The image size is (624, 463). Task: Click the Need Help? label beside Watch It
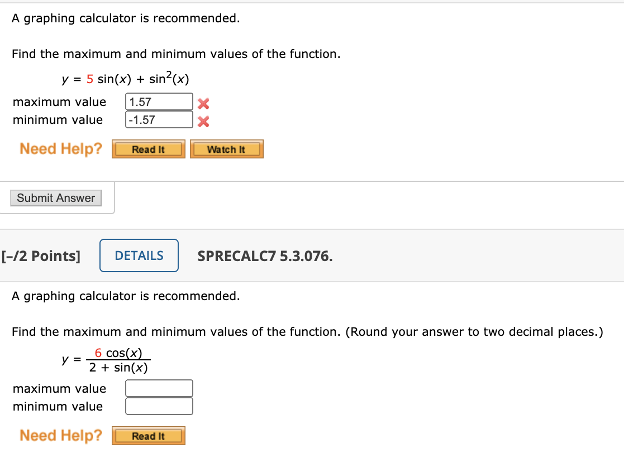tap(61, 149)
